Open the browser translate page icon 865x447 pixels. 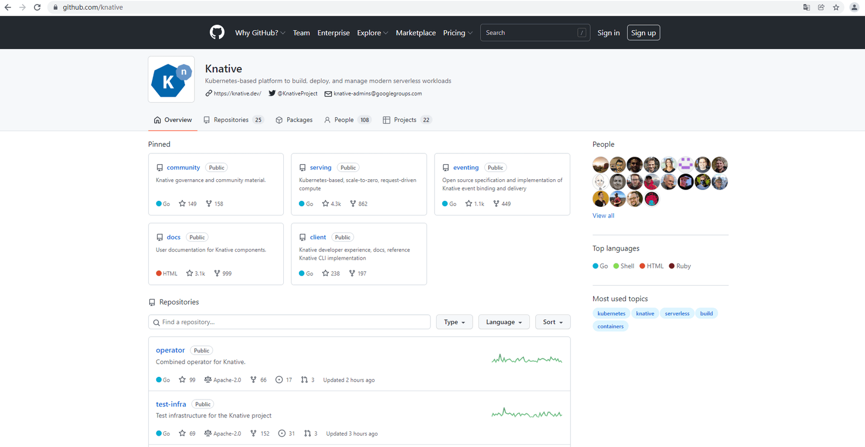tap(806, 7)
